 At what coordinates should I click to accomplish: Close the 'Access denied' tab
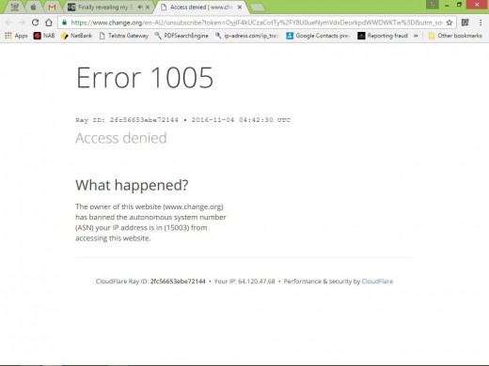240,7
